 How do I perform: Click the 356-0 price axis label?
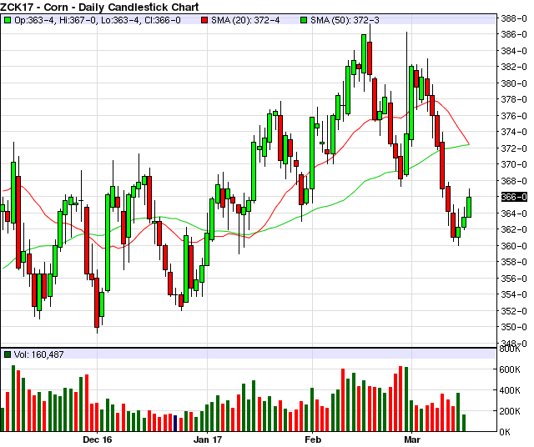pyautogui.click(x=514, y=279)
